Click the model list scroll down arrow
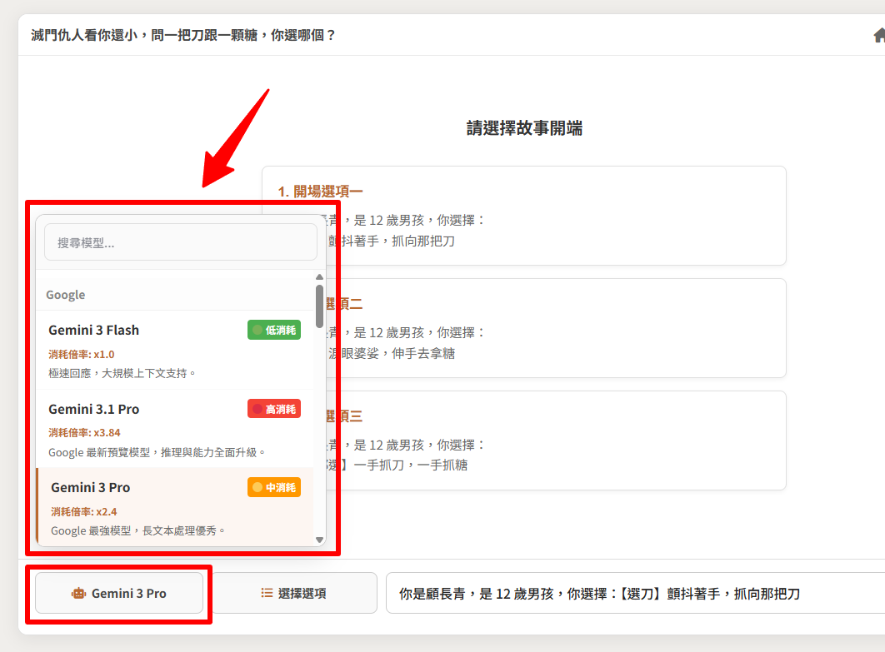Image resolution: width=885 pixels, height=652 pixels. (319, 540)
